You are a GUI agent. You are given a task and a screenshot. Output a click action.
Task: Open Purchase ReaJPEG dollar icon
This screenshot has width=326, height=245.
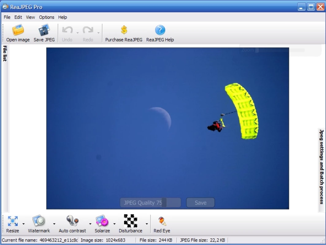[x=124, y=33]
